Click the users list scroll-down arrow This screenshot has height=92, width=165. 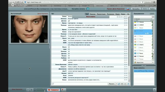coord(153,60)
